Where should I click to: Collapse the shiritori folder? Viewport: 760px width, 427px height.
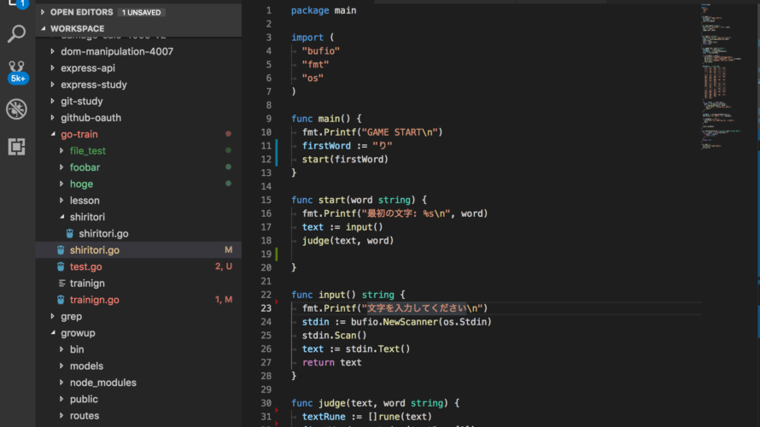[62, 217]
